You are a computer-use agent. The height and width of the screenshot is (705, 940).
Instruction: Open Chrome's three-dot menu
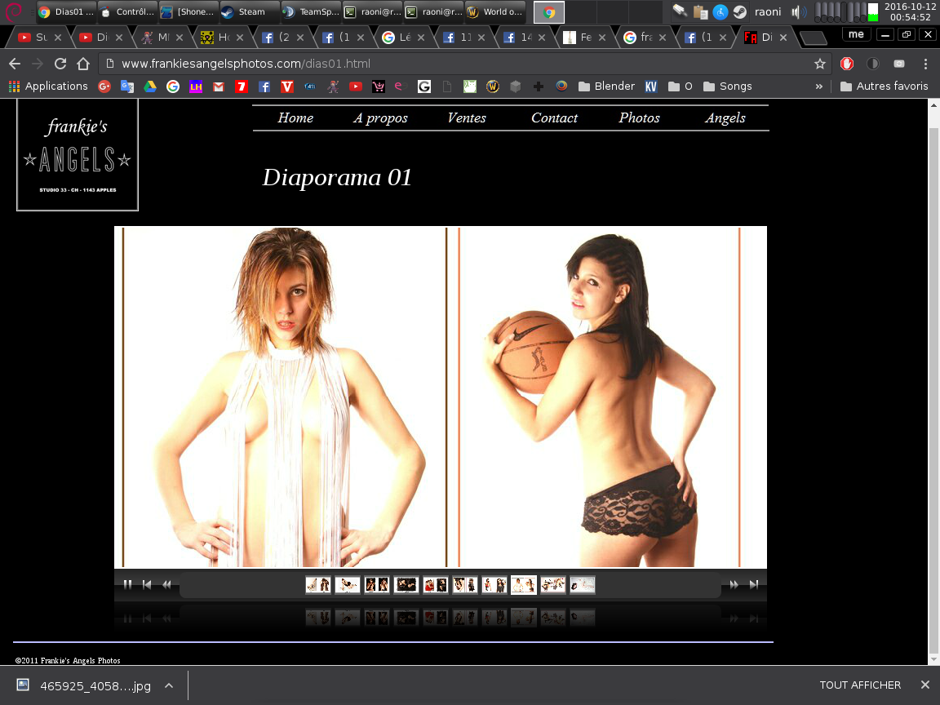[x=925, y=64]
